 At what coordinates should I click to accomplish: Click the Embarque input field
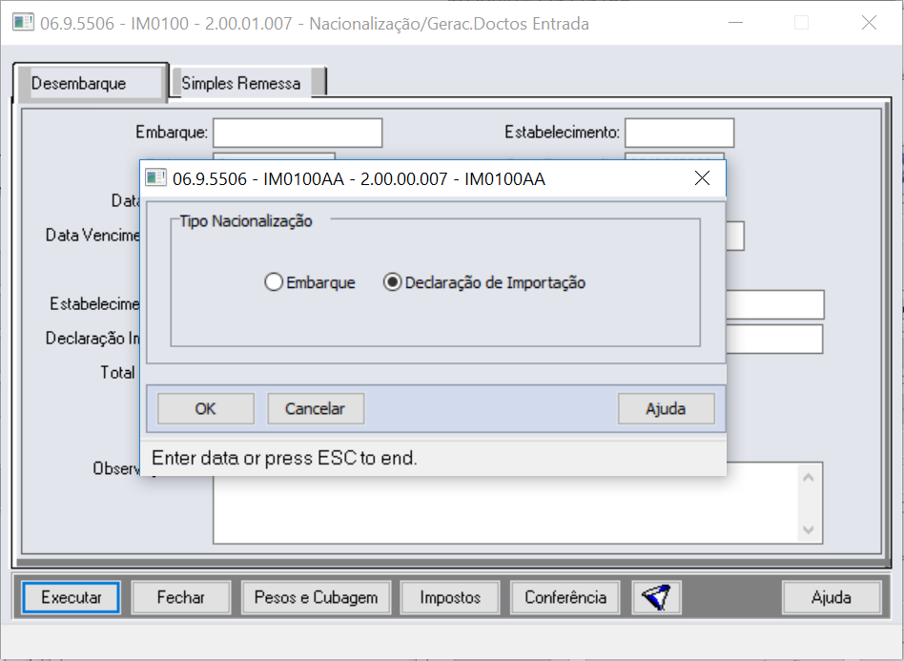pos(298,133)
